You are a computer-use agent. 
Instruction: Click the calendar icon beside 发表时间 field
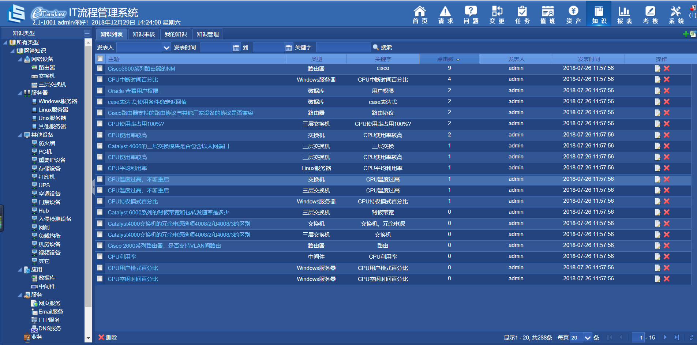[x=236, y=48]
